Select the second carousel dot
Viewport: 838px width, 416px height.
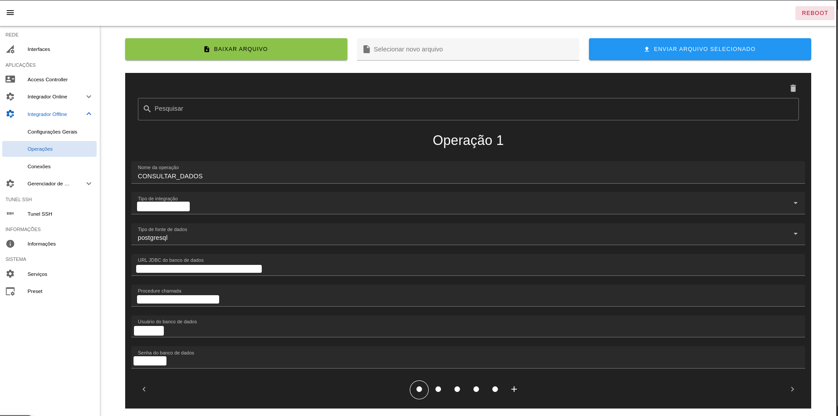[438, 389]
